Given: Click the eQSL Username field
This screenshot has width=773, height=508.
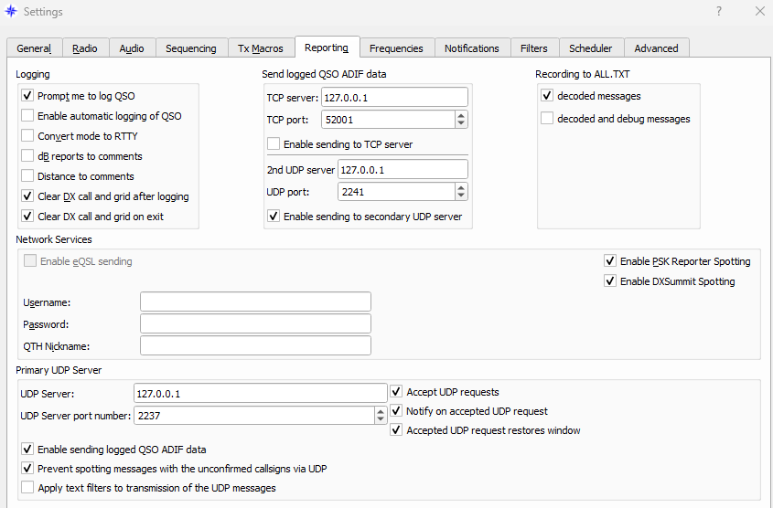Looking at the screenshot, I should pyautogui.click(x=255, y=302).
